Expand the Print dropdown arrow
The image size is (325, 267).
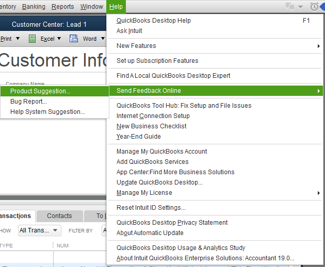(x=18, y=39)
